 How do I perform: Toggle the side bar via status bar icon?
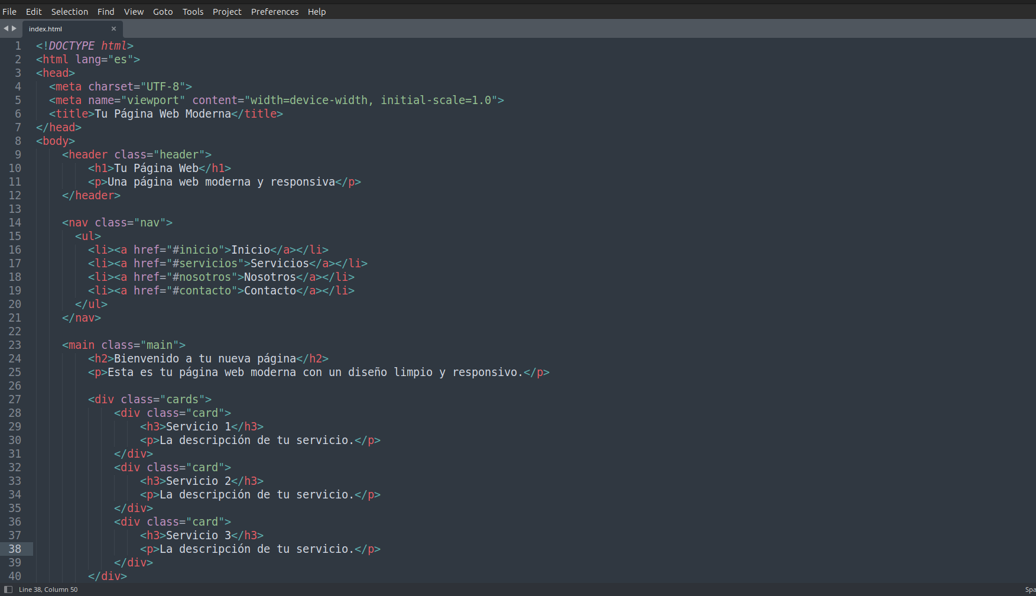(x=8, y=589)
